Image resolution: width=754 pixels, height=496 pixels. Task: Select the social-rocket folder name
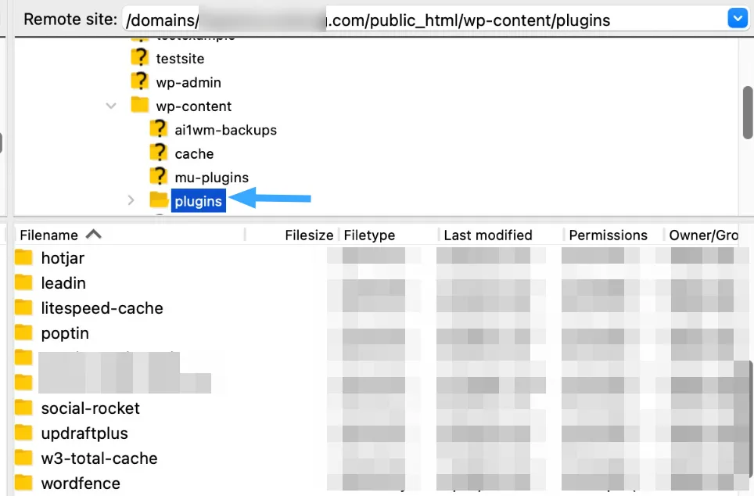point(91,408)
